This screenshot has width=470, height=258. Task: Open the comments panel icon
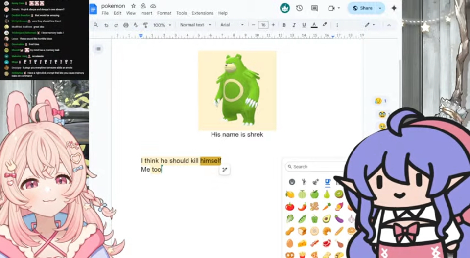pos(314,8)
